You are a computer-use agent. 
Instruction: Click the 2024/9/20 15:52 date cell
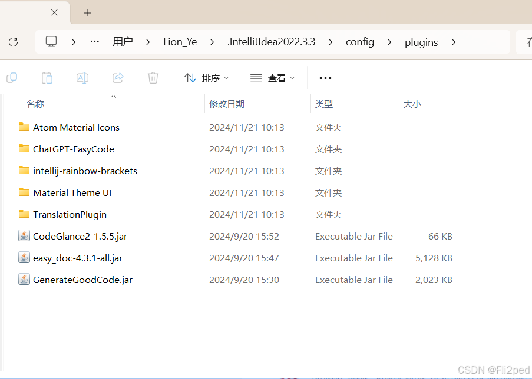click(x=244, y=236)
